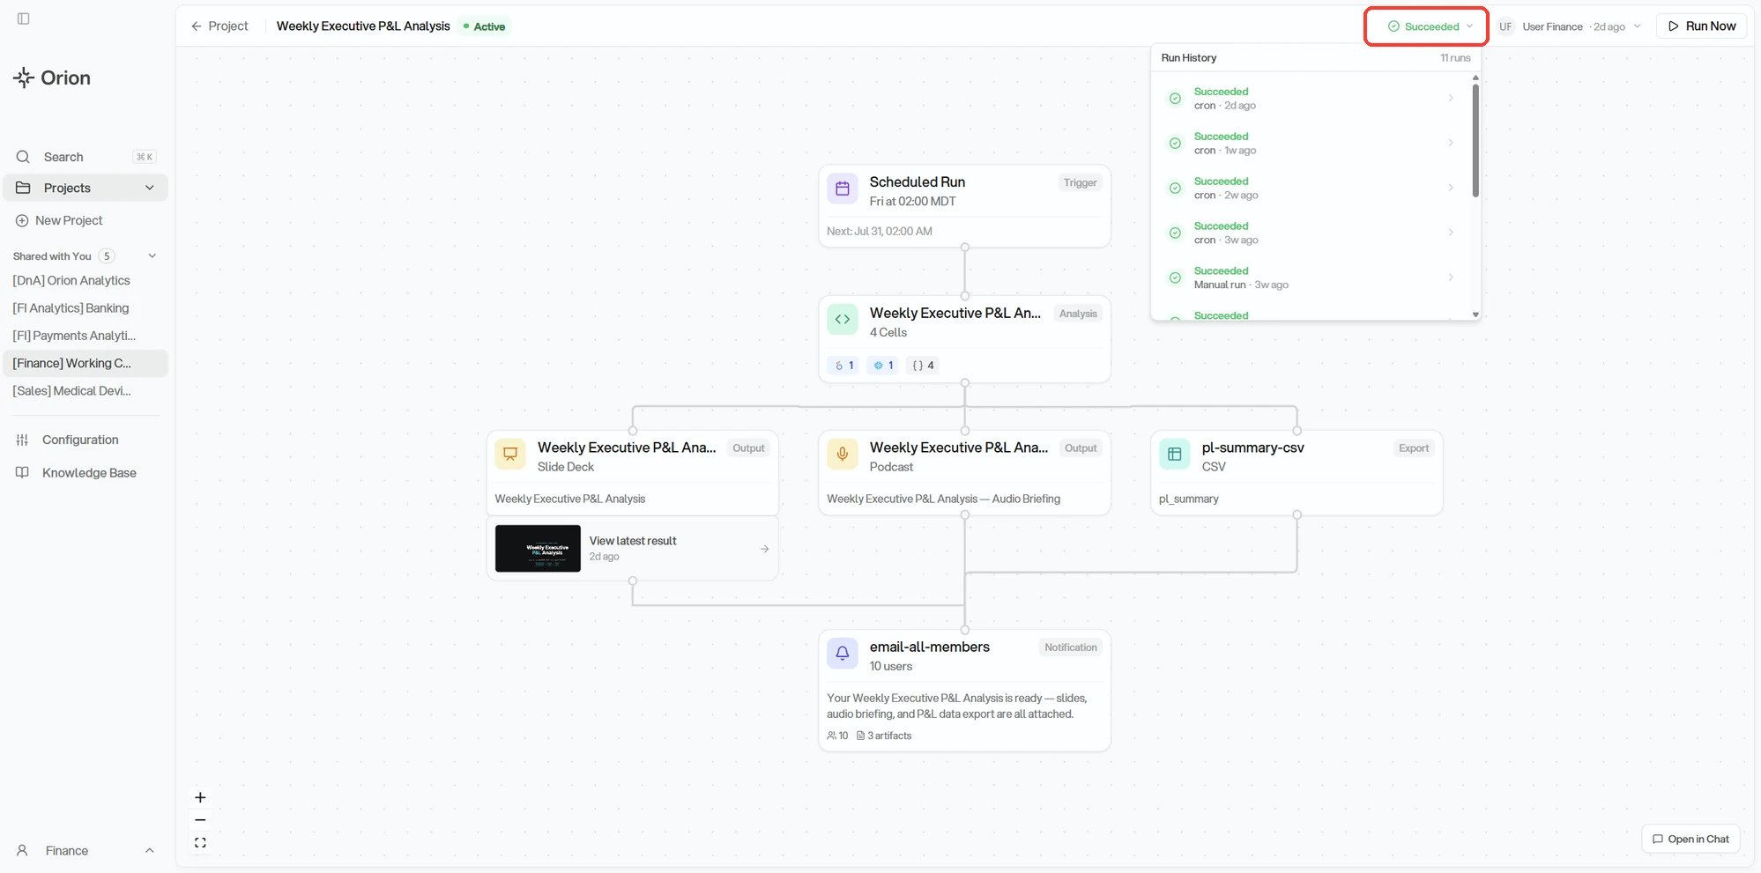Click the snowflake badge showing 1
Image resolution: width=1761 pixels, height=873 pixels.
882,366
